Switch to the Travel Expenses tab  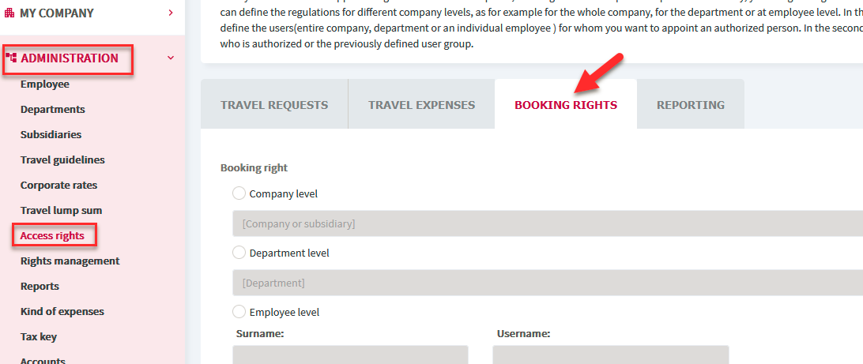(x=421, y=105)
